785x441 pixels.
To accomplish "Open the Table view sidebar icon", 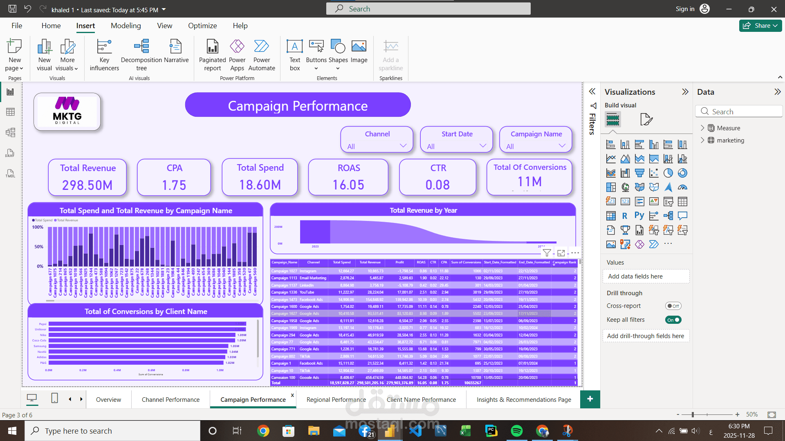I will tap(10, 112).
